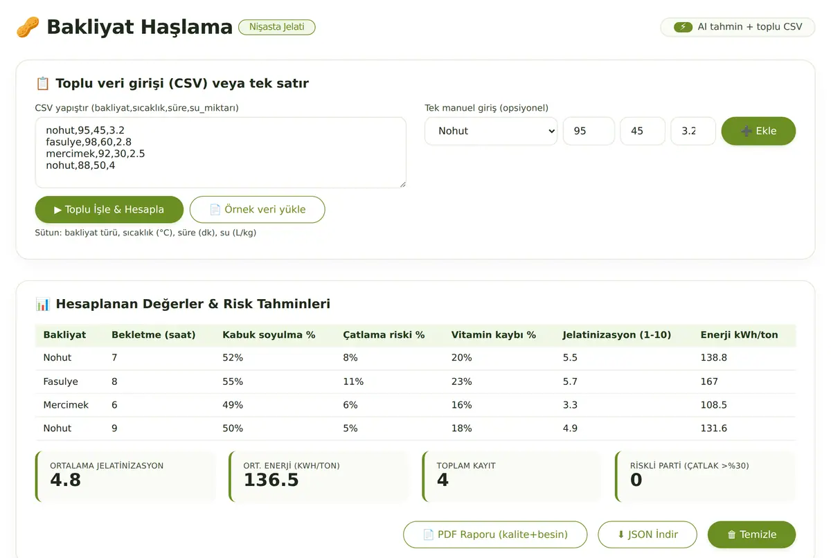Click the AI tahmin + toplu CSV badge
The height and width of the screenshot is (558, 831).
click(738, 27)
